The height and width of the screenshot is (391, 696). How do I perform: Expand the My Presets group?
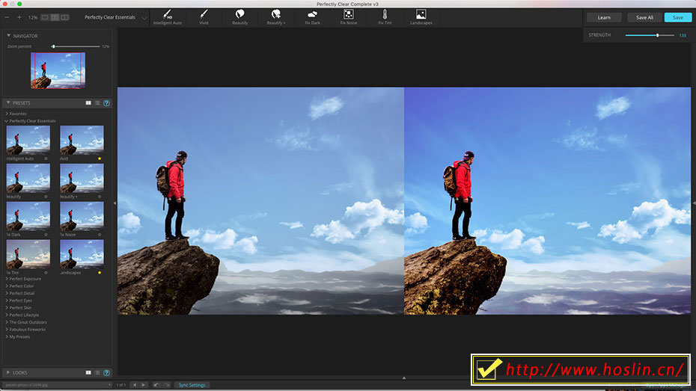click(7, 337)
